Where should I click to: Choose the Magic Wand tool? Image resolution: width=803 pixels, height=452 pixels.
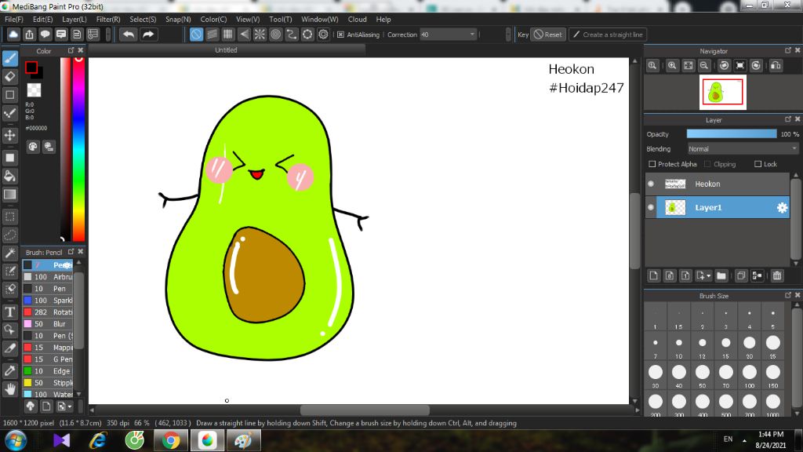point(10,253)
